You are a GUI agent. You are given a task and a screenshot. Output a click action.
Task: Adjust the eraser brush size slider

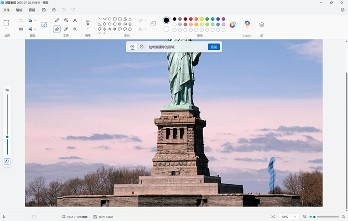coord(7,137)
